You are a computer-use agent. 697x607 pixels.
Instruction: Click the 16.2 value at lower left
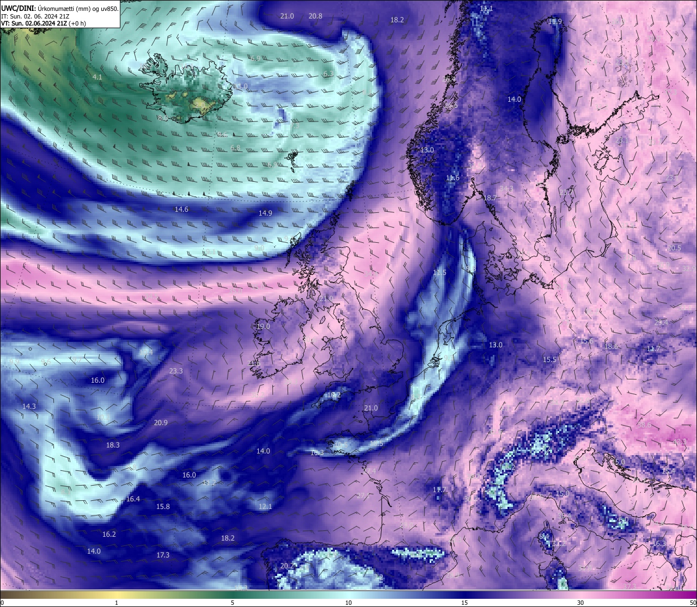click(109, 535)
